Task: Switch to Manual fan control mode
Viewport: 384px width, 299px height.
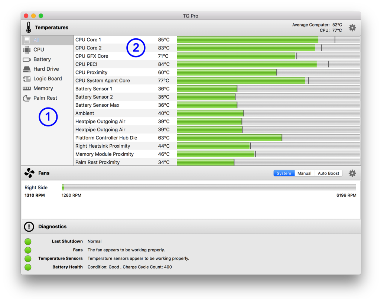Action: [305, 173]
